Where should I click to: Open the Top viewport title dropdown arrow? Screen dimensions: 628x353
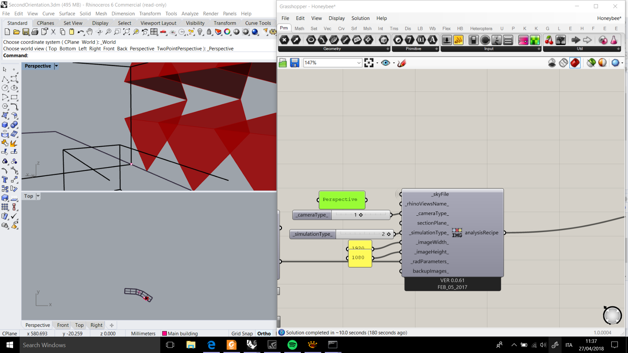38,196
